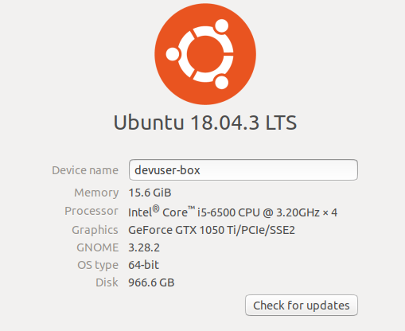
Task: Click the Memory label
Action: (96, 193)
